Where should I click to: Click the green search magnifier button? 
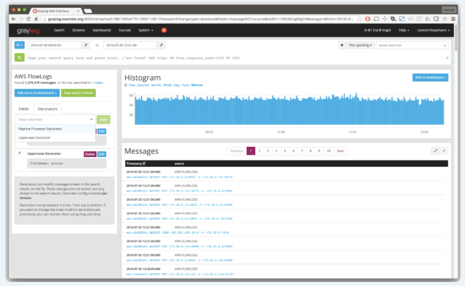pos(19,58)
